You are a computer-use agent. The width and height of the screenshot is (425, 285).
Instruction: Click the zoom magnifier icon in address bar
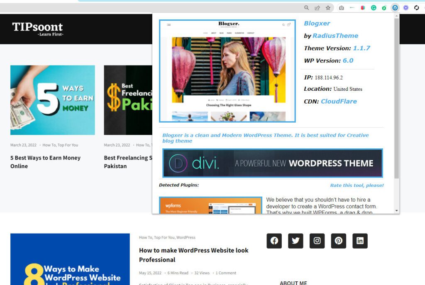tap(306, 8)
